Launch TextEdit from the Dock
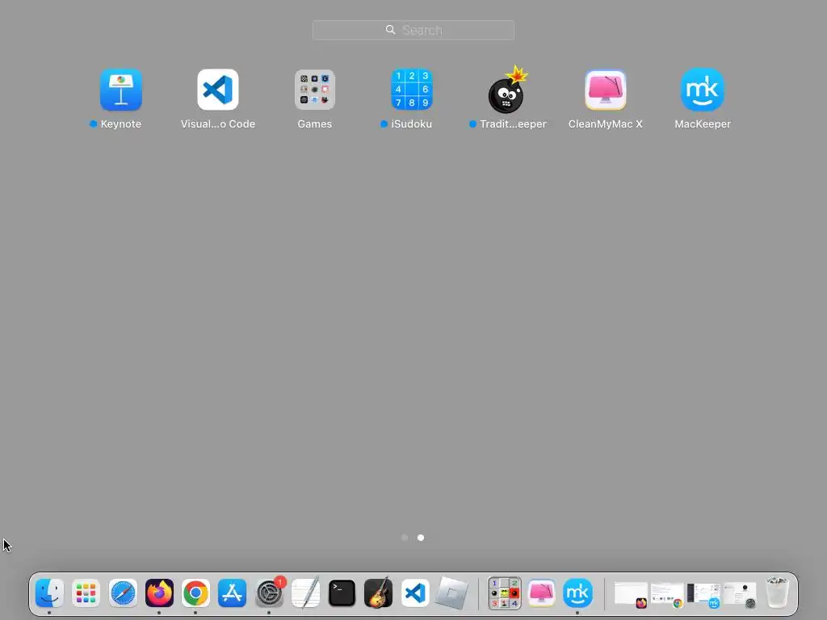Image resolution: width=827 pixels, height=620 pixels. pos(305,593)
